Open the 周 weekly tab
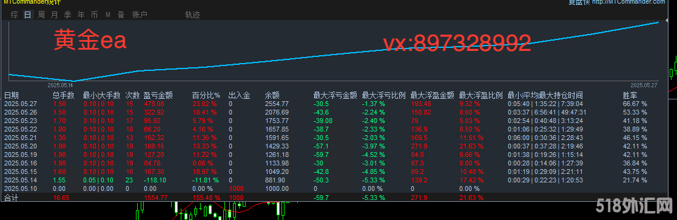 (x=41, y=15)
